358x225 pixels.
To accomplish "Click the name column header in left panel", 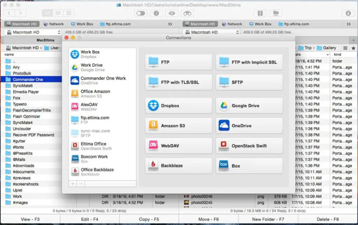I will point(9,54).
